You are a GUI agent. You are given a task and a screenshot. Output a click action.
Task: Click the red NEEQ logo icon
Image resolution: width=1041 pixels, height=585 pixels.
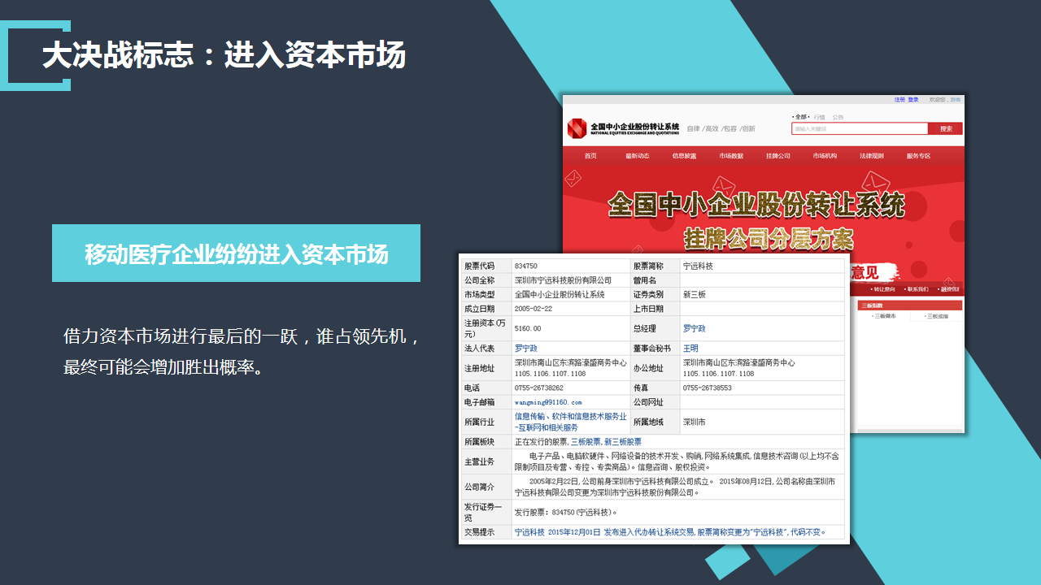(x=577, y=128)
